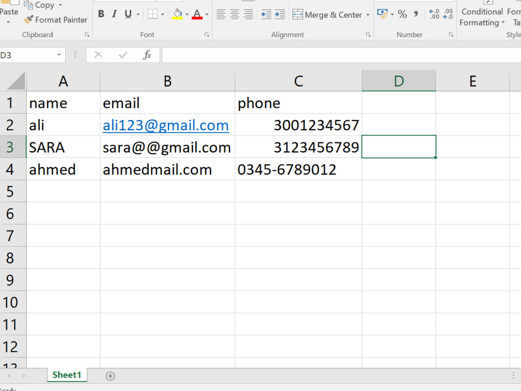Click the Copy button
Viewport: 521px width, 391px height.
click(39, 5)
